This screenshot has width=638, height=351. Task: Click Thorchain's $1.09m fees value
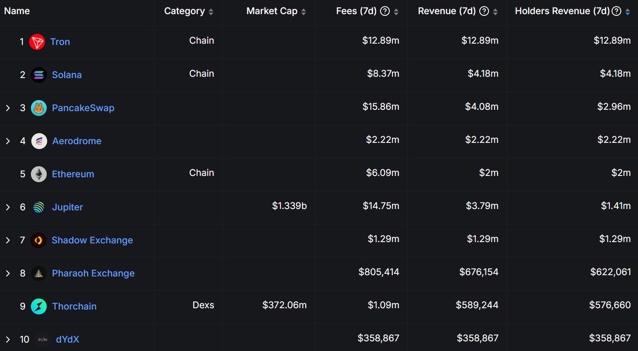(x=384, y=305)
